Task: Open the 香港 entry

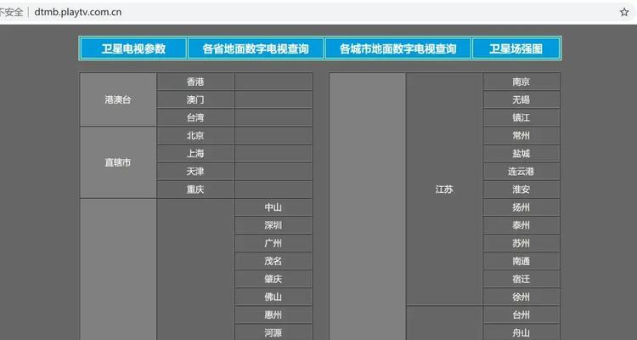Action: (x=195, y=82)
